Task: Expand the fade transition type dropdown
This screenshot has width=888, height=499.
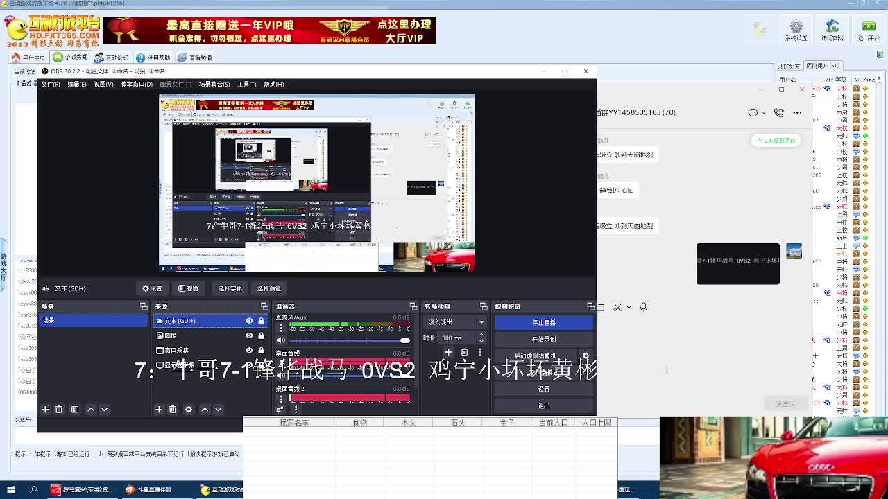Action: 481,322
